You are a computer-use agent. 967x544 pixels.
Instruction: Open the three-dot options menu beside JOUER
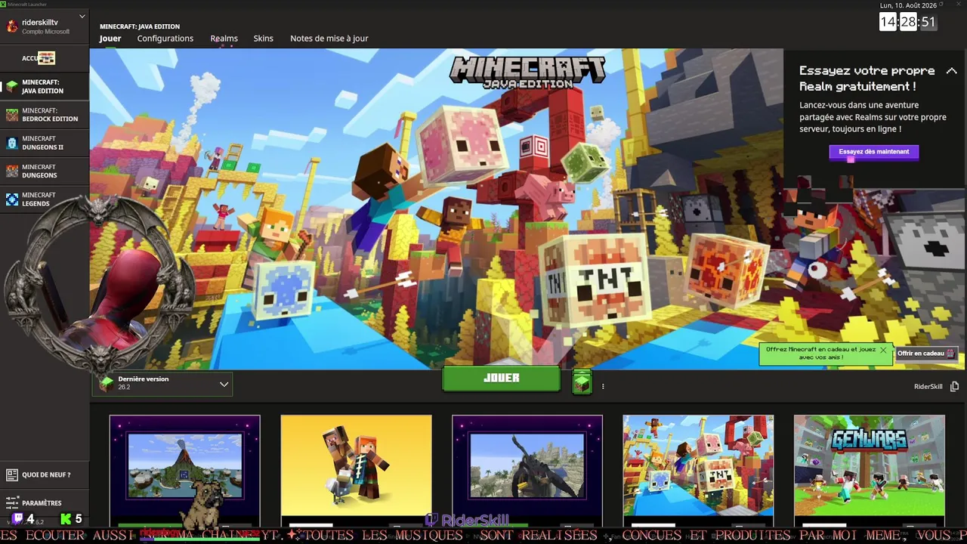coord(603,386)
